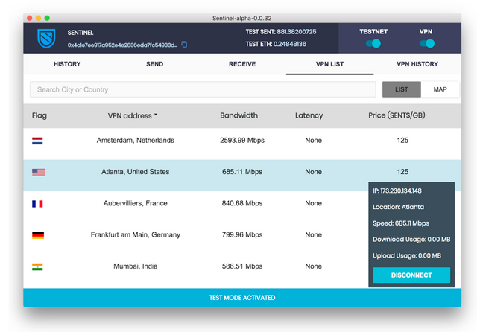Switch to the VPN HISTORY tab

click(x=417, y=64)
